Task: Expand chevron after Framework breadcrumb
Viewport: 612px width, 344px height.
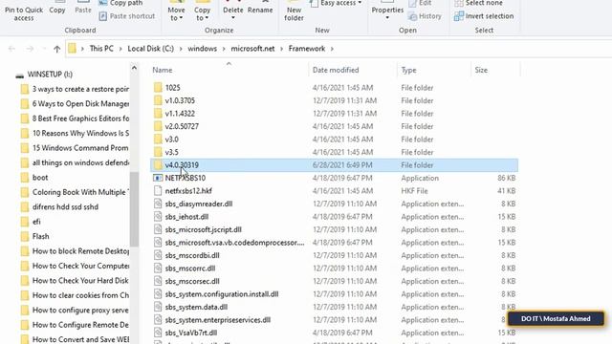Action: (x=332, y=49)
